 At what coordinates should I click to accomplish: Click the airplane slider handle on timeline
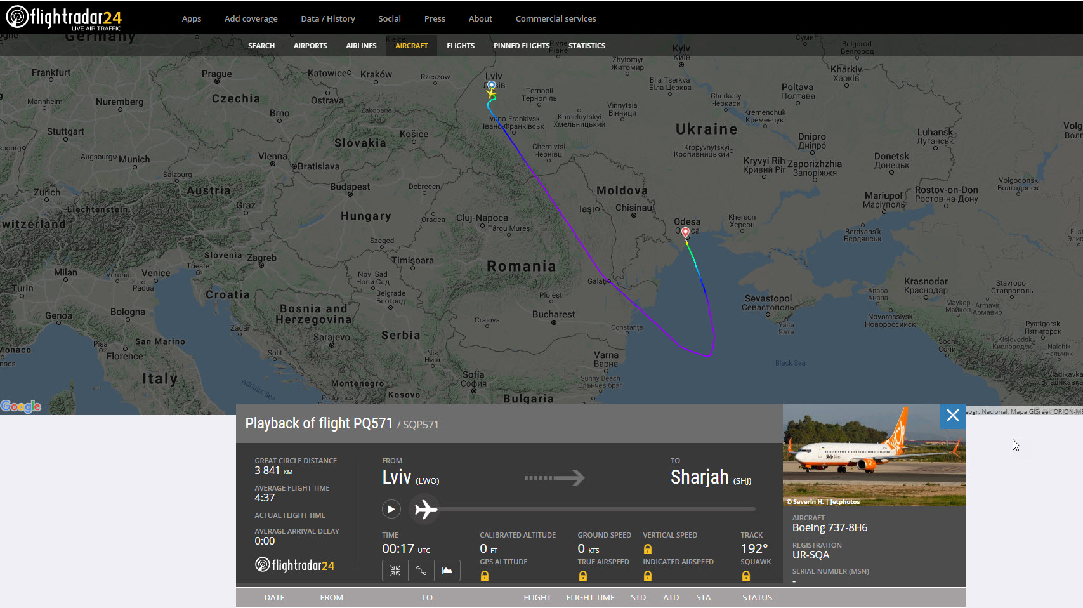tap(426, 509)
